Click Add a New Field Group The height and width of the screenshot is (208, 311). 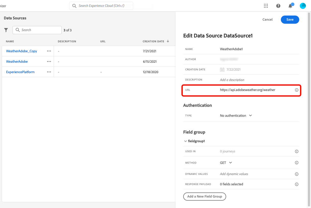[x=204, y=197]
